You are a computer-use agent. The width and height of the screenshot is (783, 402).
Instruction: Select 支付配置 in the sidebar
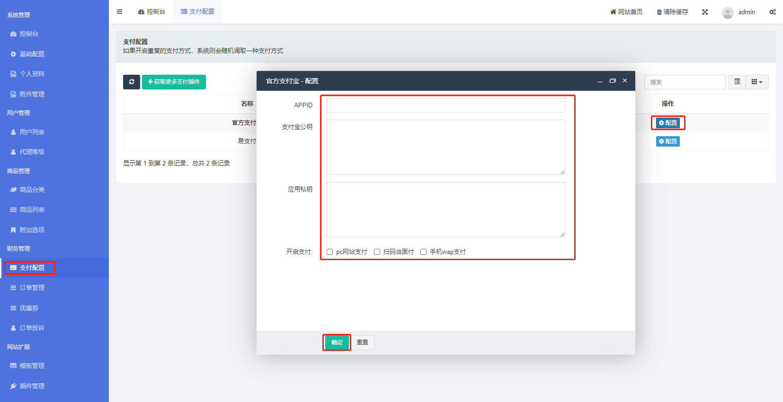[54, 268]
